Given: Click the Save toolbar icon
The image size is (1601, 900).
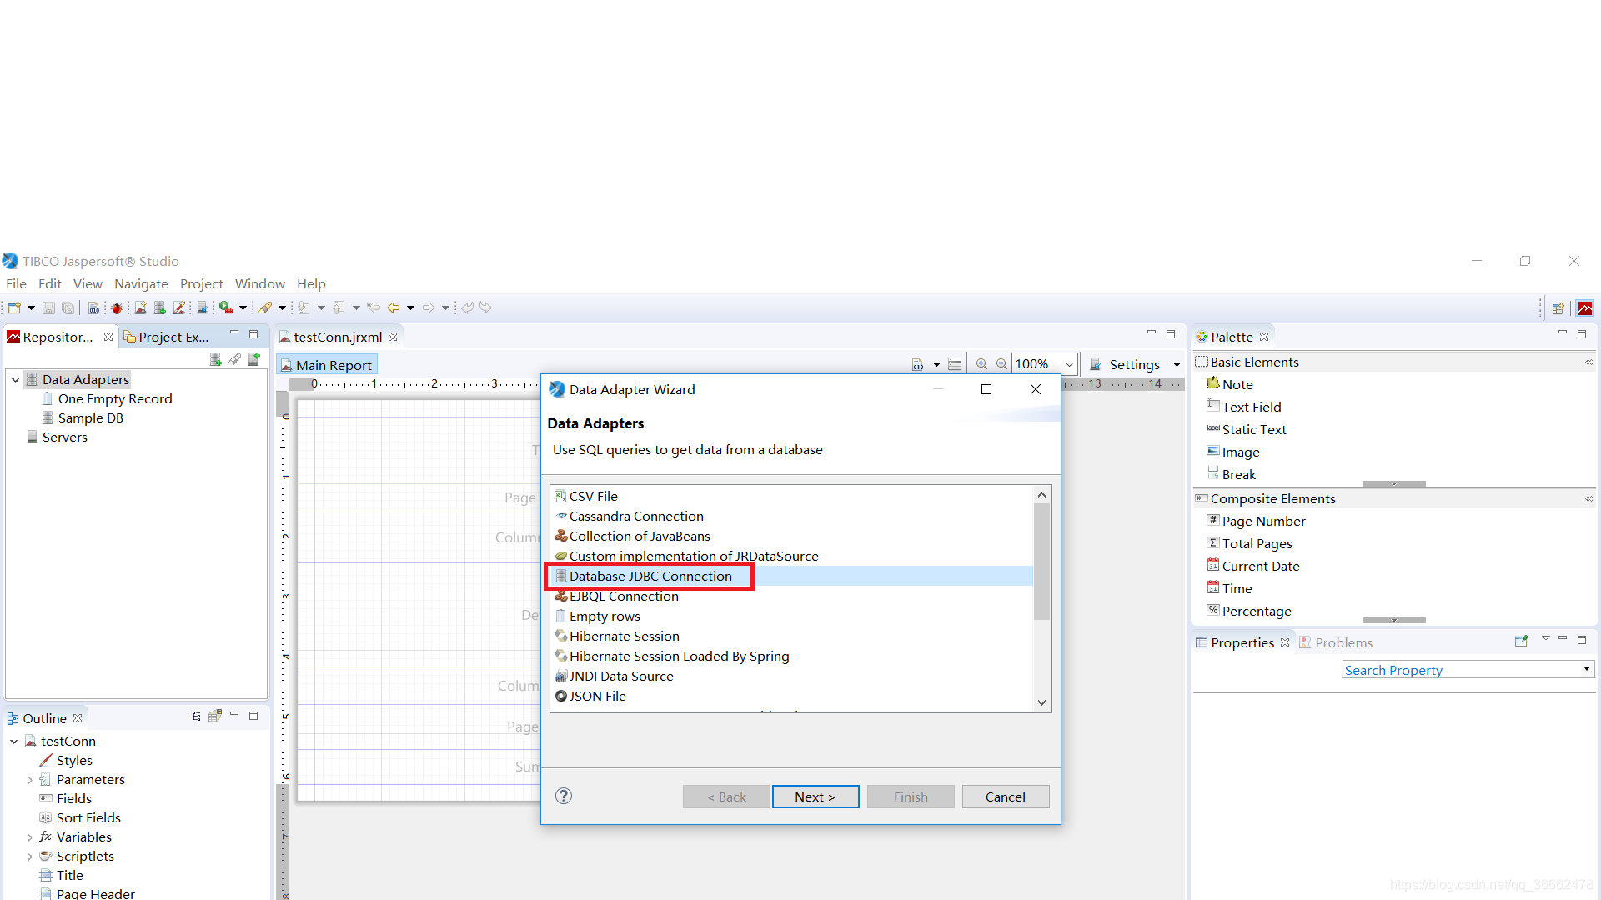Looking at the screenshot, I should coord(48,307).
